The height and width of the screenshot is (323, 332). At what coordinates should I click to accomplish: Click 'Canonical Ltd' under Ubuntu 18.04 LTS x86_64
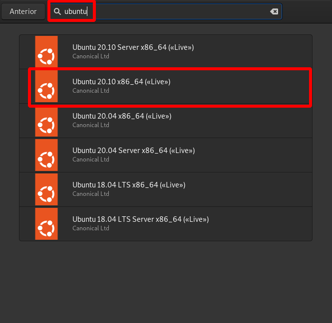click(91, 194)
